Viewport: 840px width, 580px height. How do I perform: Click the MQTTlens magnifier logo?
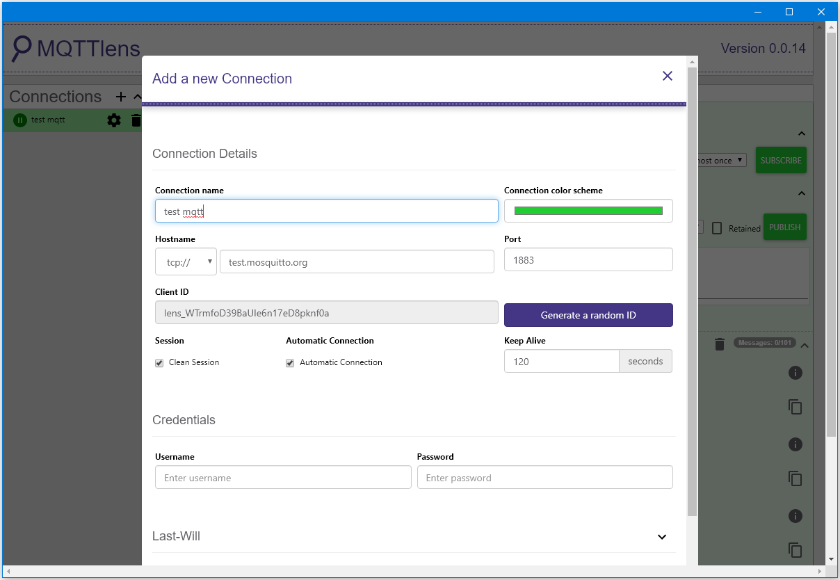22,49
